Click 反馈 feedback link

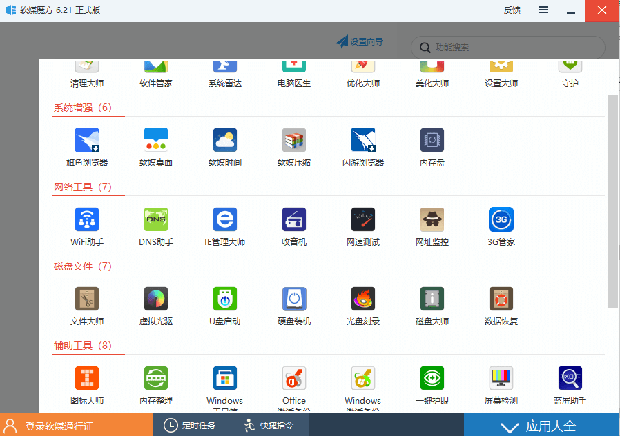tap(512, 10)
